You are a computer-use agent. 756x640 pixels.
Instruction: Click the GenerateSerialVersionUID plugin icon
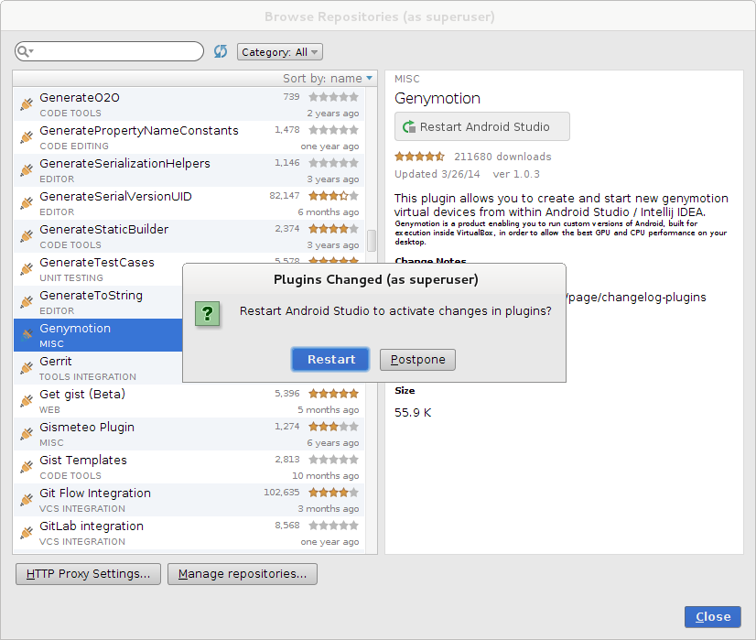(x=27, y=203)
